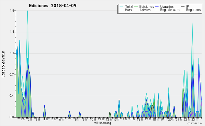
Task: Click the '20 h' x-axis tick label
Action: [x=171, y=119]
